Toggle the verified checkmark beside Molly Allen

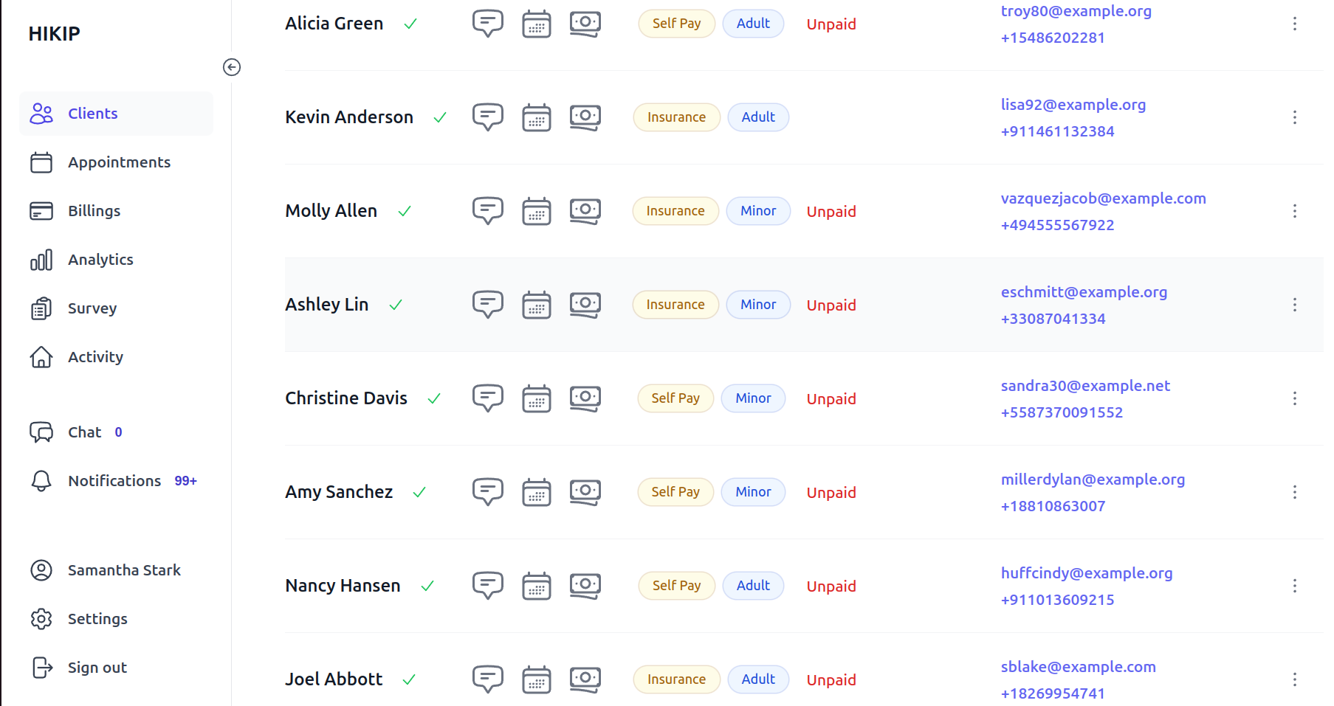click(x=405, y=211)
